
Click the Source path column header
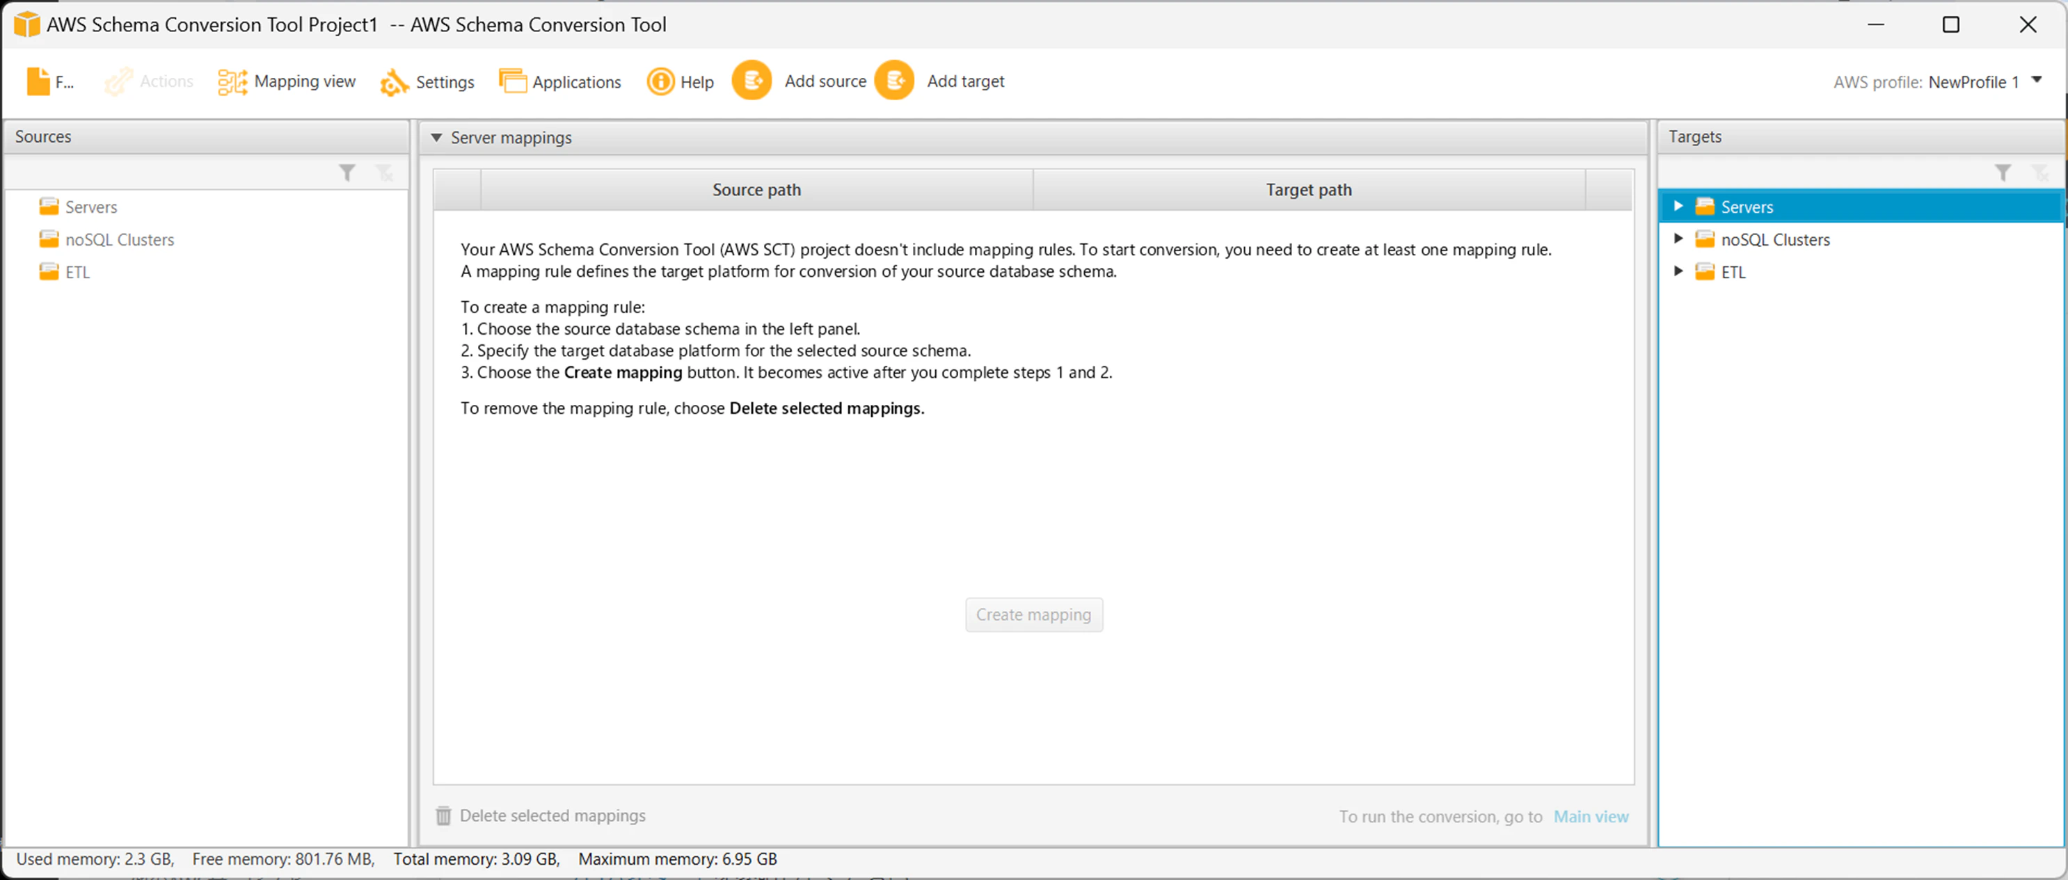coord(757,191)
